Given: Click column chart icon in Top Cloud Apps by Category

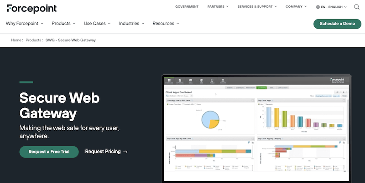Looking at the screenshot, I should coord(344,142).
